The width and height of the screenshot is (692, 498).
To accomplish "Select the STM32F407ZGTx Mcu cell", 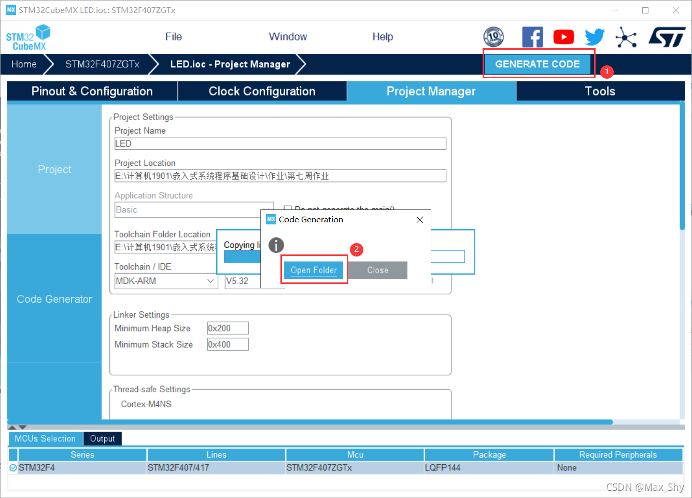I will (355, 467).
